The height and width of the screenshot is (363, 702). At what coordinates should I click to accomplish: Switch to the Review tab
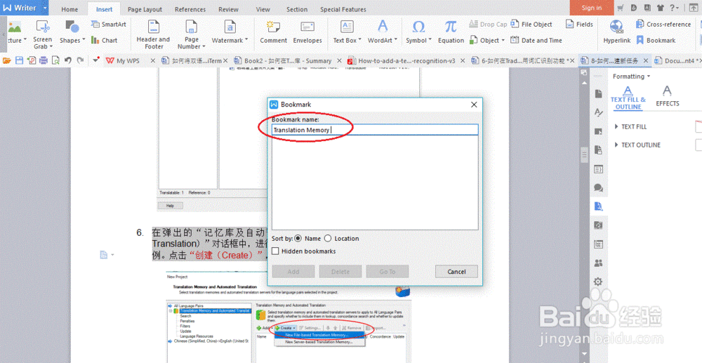[228, 9]
